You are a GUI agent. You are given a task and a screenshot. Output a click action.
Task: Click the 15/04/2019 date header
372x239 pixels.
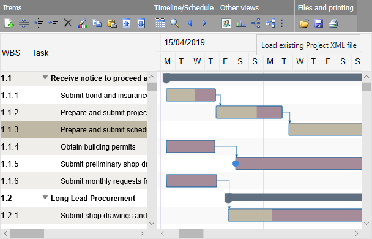(x=185, y=42)
